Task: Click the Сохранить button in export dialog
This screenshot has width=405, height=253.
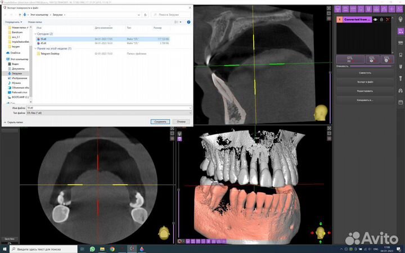Action: [x=160, y=121]
